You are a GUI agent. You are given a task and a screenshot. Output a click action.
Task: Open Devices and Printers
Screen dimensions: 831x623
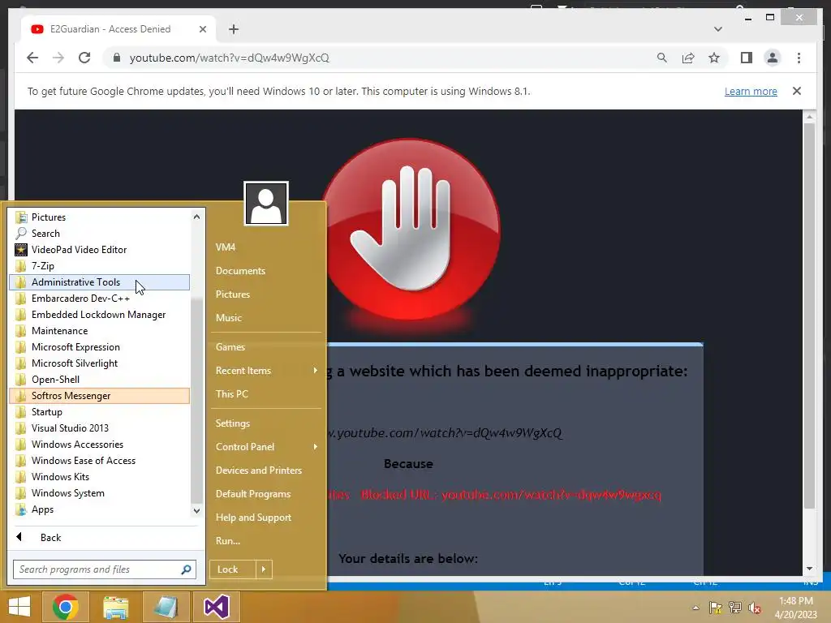pos(259,470)
